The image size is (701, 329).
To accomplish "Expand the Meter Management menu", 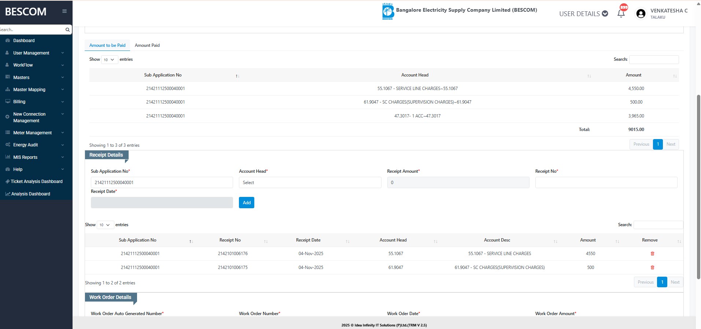I will click(36, 133).
